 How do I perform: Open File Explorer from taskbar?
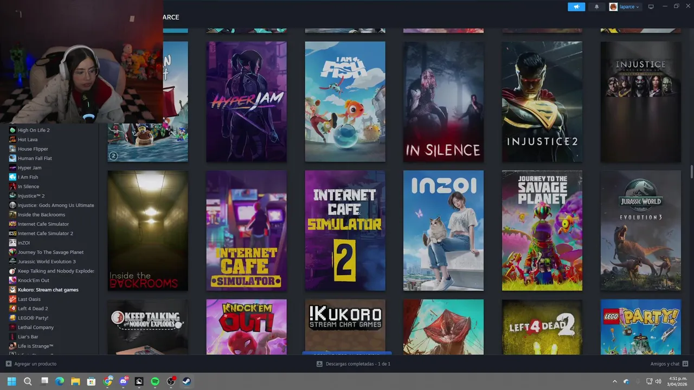click(x=75, y=381)
